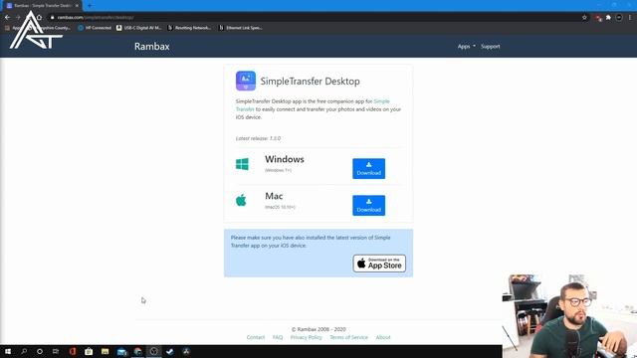Open the Ethernet Link Speed bookmark
Screen dimensions: 637x358
[241, 28]
